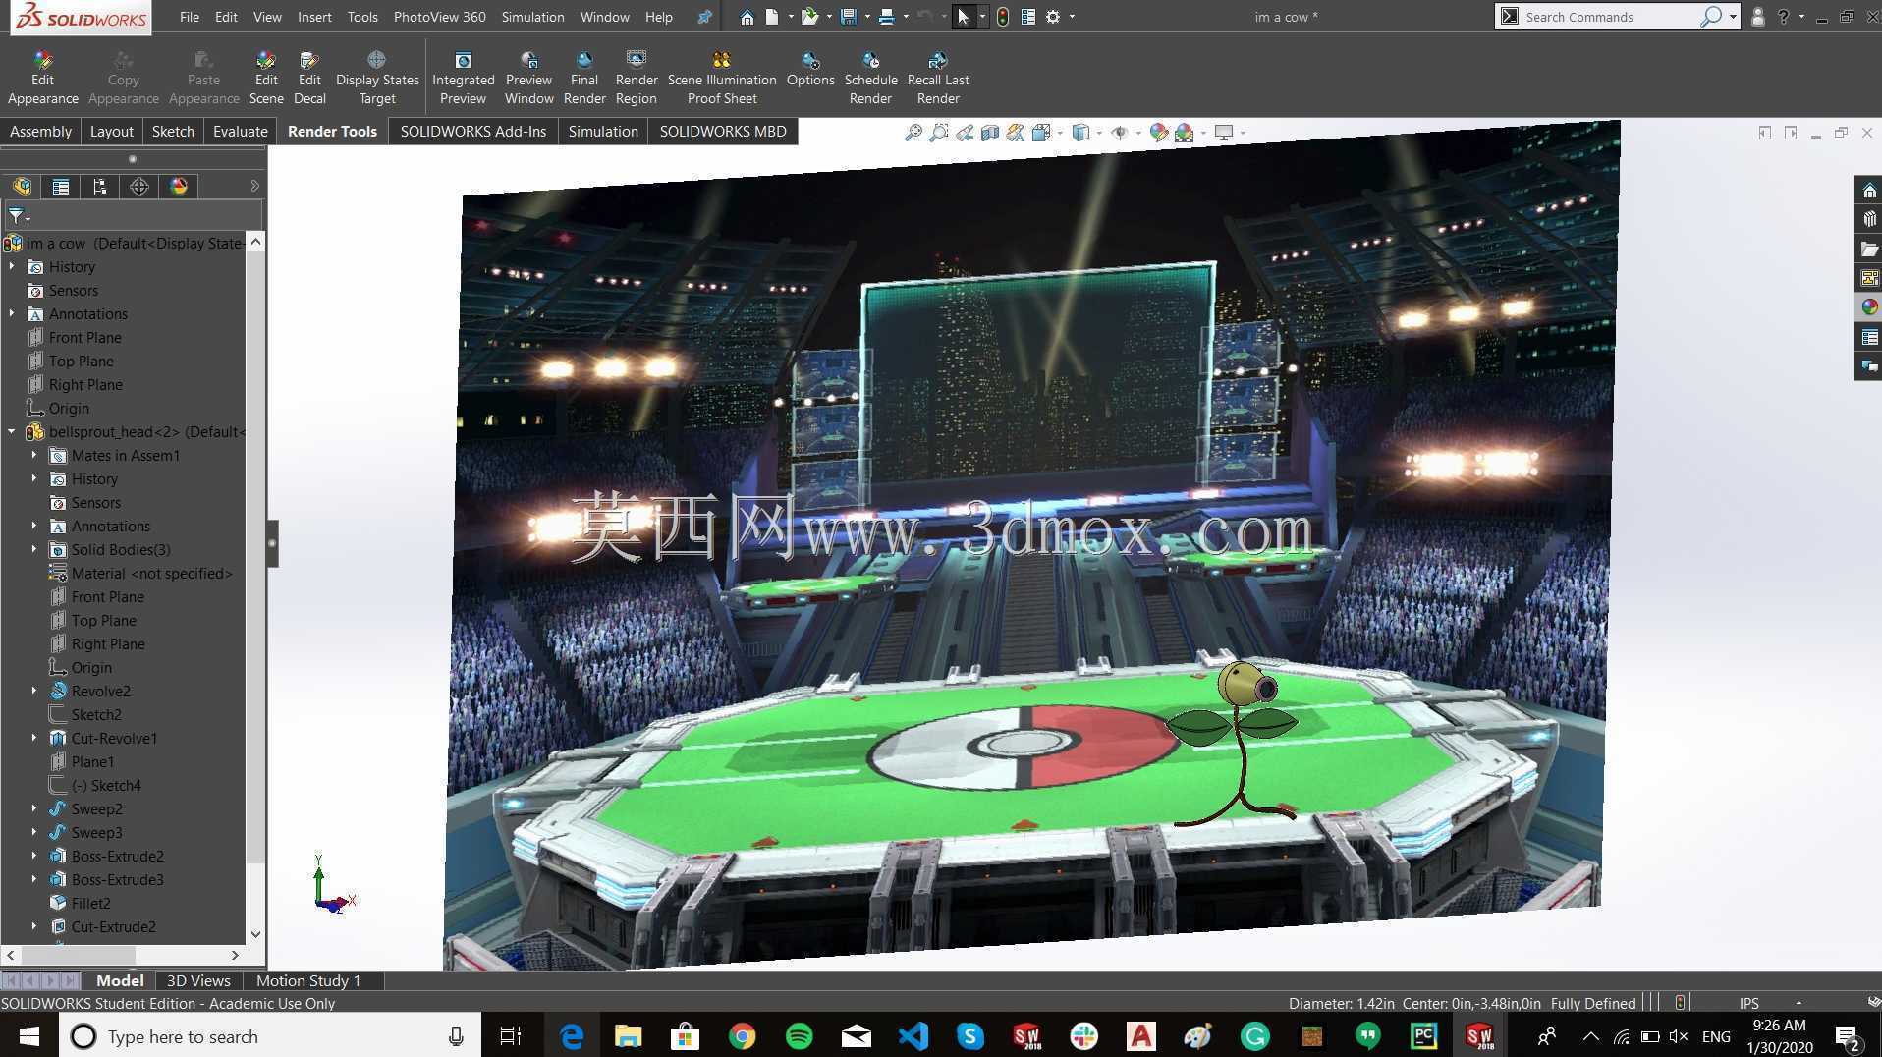Expand the top-level History node

coord(12,266)
